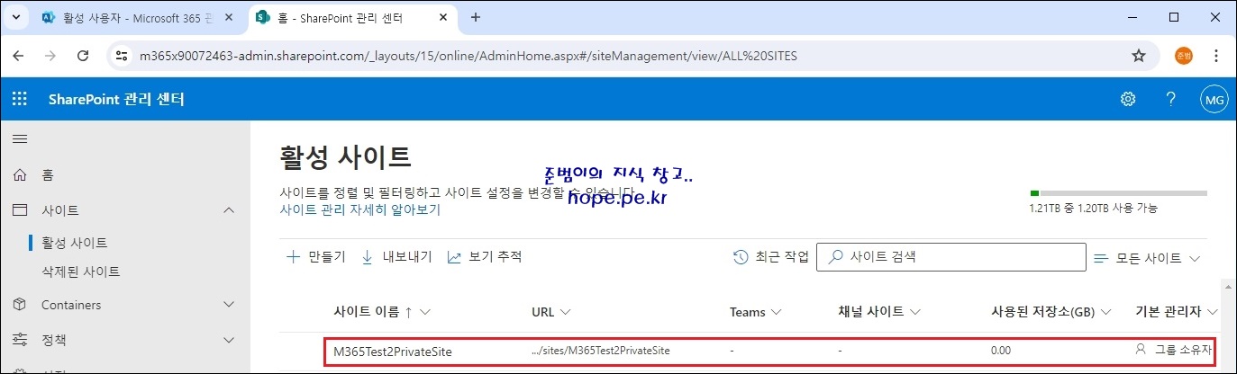The width and height of the screenshot is (1237, 374).
Task: Collapse the 사이트 navigation section
Action: (229, 210)
